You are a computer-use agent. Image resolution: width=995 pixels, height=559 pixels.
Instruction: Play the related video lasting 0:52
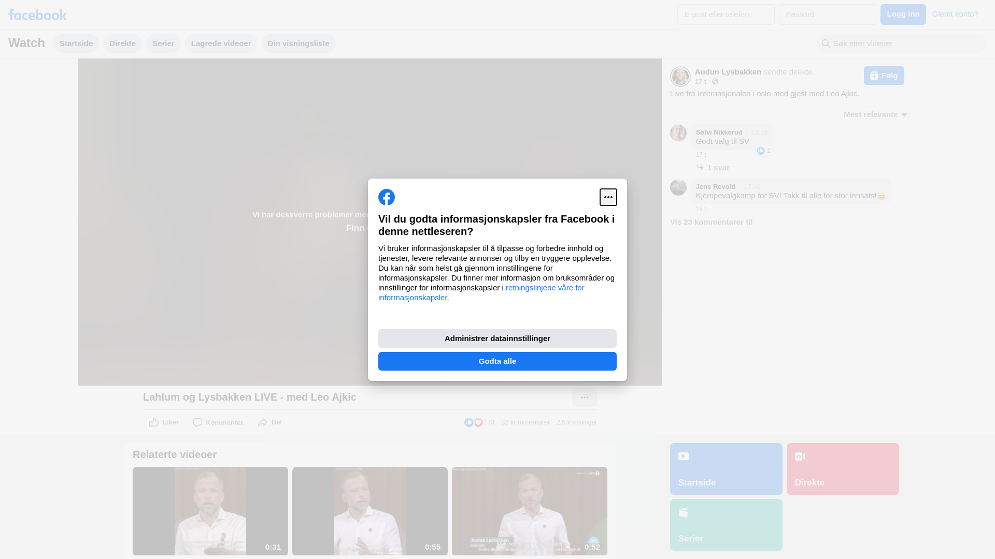click(530, 511)
